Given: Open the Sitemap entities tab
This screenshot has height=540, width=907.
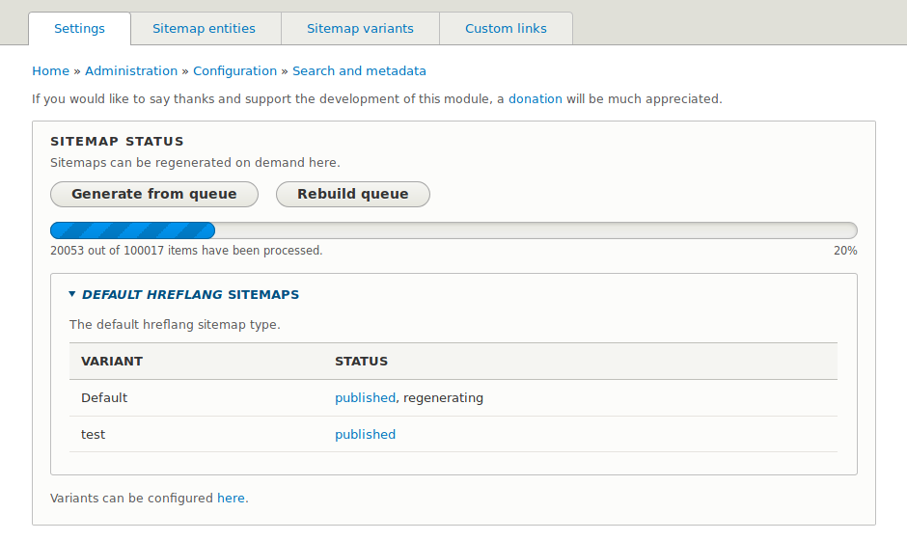Looking at the screenshot, I should (x=204, y=29).
